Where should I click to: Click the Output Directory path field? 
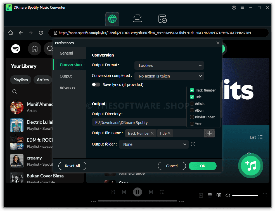point(139,123)
